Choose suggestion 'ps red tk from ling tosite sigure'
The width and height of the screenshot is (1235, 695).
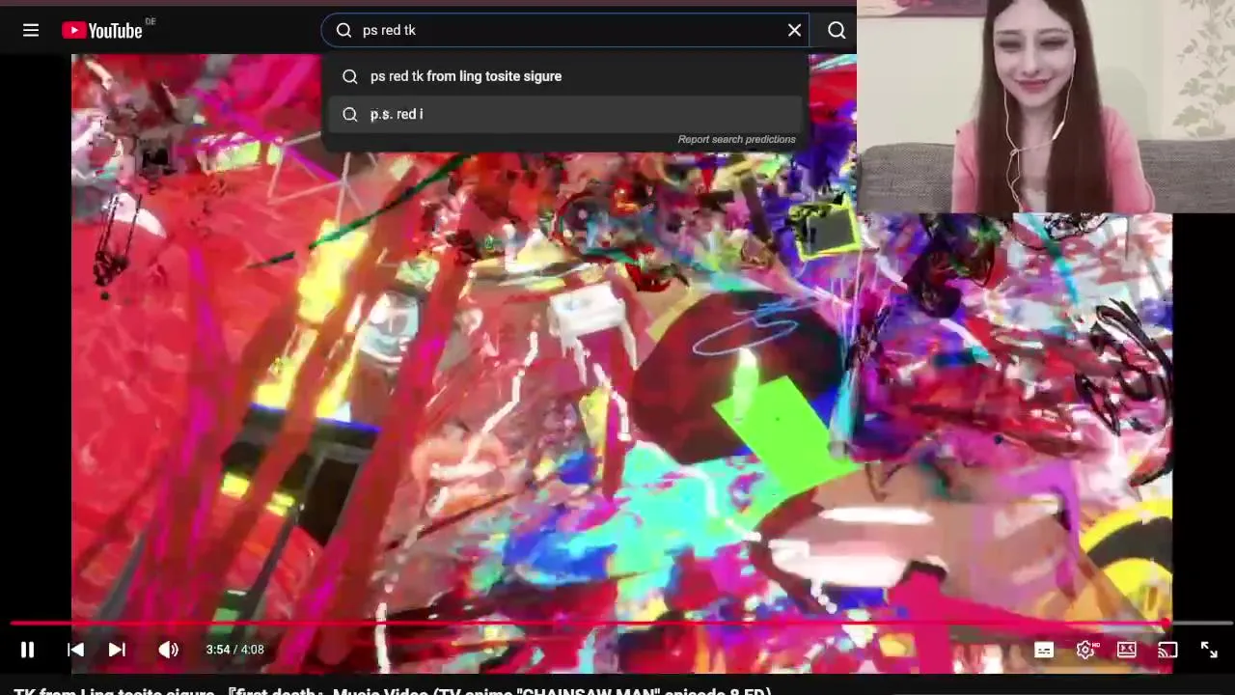pos(564,76)
